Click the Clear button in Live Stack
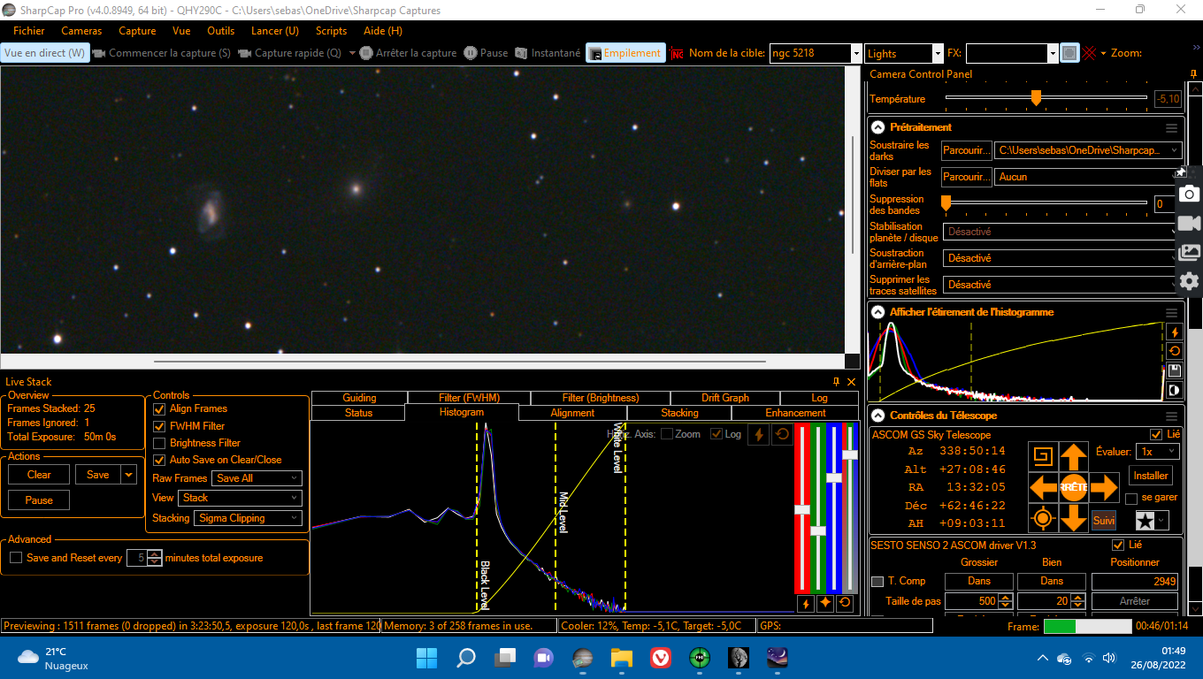The image size is (1203, 679). coord(39,475)
